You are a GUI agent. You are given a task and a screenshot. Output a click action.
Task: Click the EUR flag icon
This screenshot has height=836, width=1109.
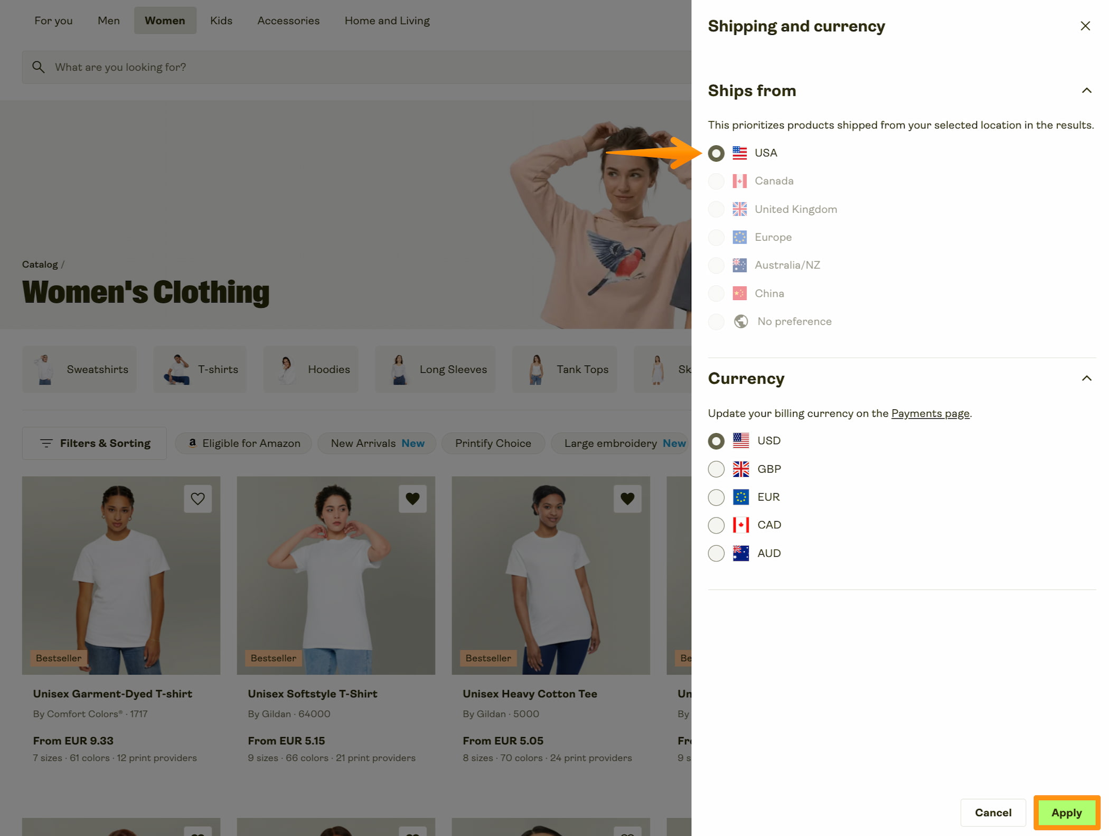pos(740,497)
